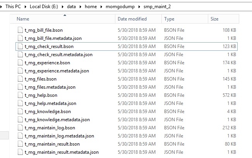Select the file name t_mg_maintain_result.metadata.json
Image resolution: width=252 pixels, height=158 pixels.
tap(62, 152)
